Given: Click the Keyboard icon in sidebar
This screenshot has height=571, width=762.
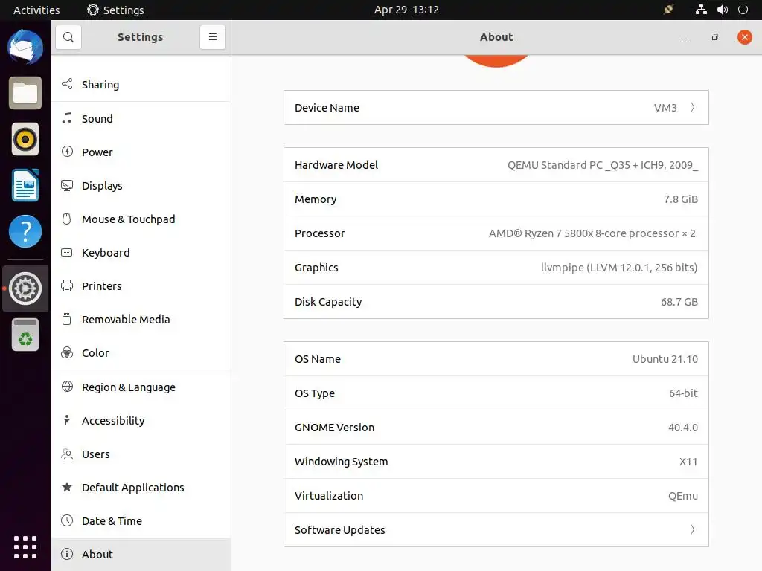Looking at the screenshot, I should point(67,252).
